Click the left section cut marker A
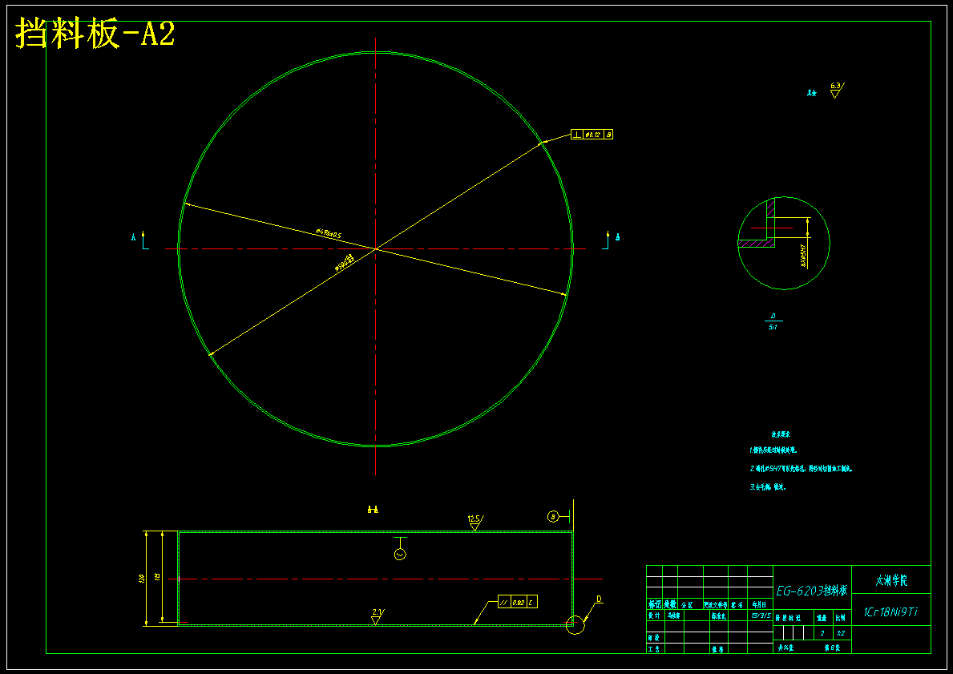953x674 pixels. pos(140,240)
